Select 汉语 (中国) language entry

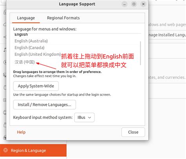click(x=25, y=62)
